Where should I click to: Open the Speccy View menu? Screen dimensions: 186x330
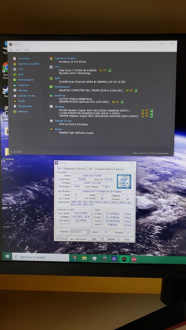[x=18, y=50]
